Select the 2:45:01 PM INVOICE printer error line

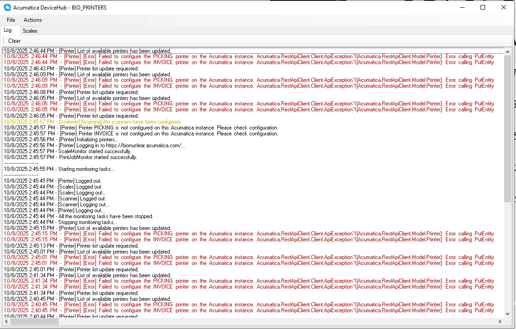click(x=249, y=264)
